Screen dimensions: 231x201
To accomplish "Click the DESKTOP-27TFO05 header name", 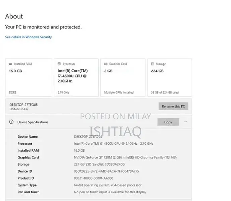I will coord(24,105).
